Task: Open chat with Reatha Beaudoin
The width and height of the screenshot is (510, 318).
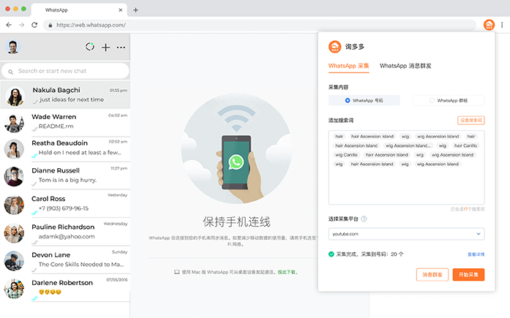Action: point(65,149)
